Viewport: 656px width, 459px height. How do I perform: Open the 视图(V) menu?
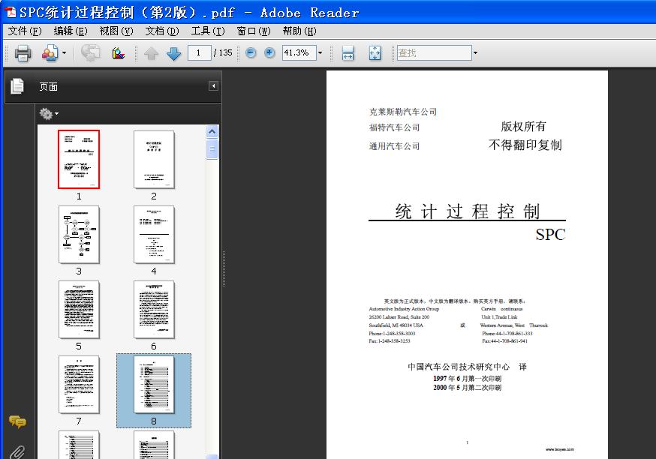pos(116,31)
